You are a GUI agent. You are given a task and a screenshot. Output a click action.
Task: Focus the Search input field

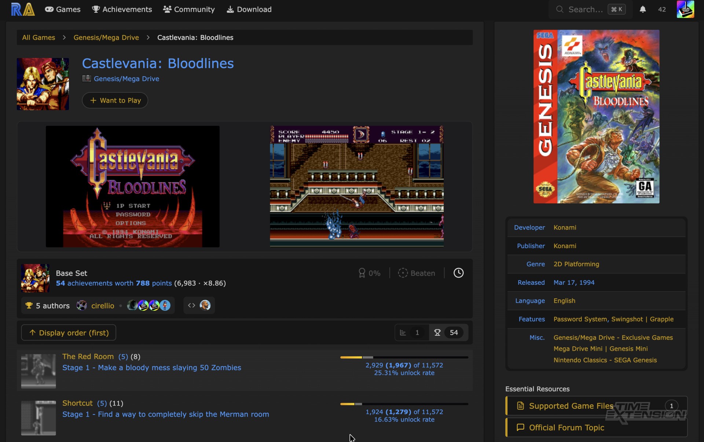tap(585, 10)
